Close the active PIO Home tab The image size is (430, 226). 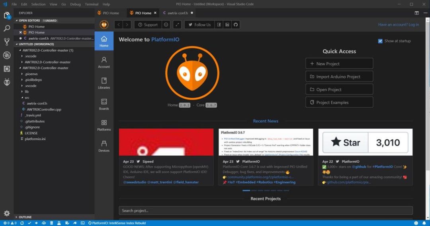point(155,13)
